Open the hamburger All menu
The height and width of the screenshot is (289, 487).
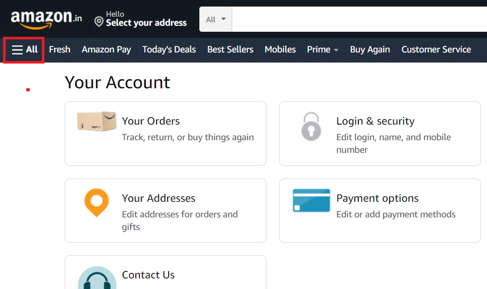coord(25,49)
